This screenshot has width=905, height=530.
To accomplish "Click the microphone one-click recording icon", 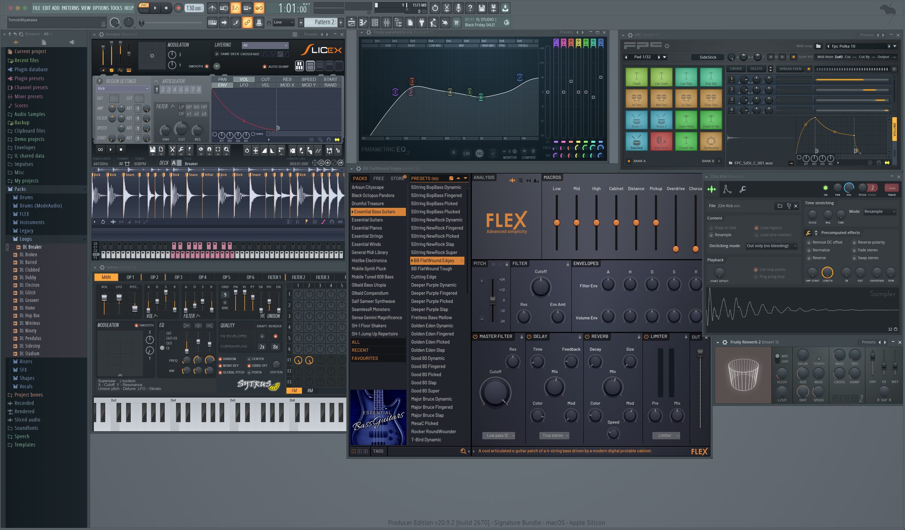I will [x=458, y=8].
